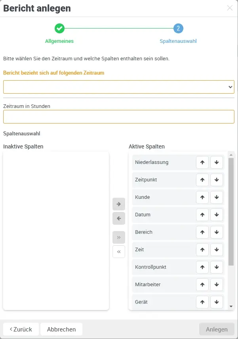Move the Kontrollpunkt column down
The image size is (238, 339).
217,267
